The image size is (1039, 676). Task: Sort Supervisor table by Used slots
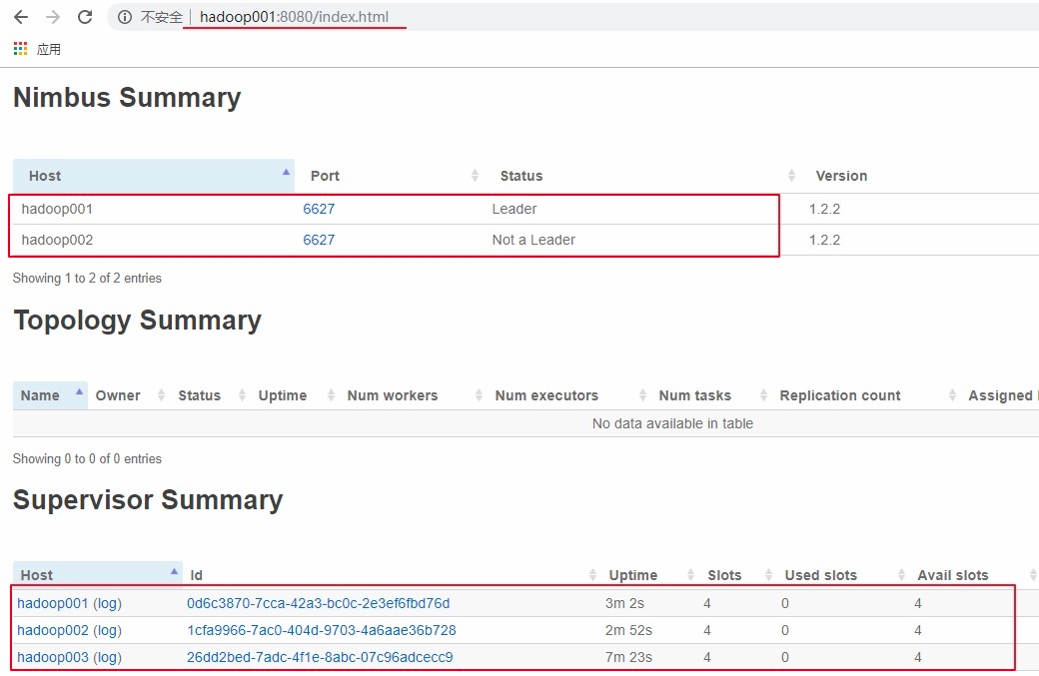coord(820,575)
